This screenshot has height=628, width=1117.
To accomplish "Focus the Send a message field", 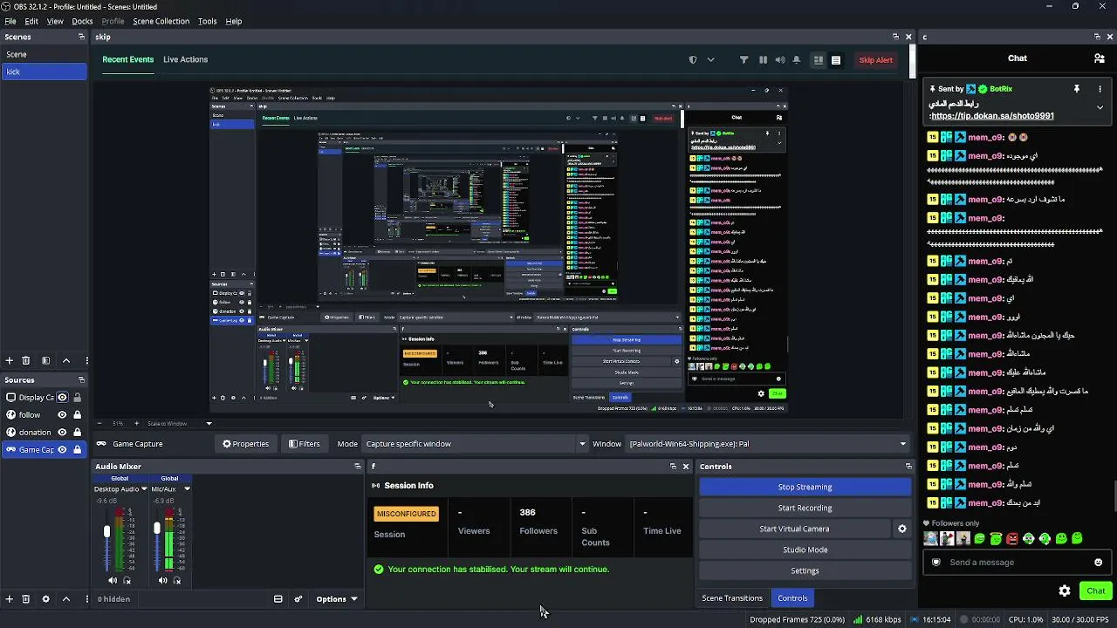I will (x=1017, y=563).
